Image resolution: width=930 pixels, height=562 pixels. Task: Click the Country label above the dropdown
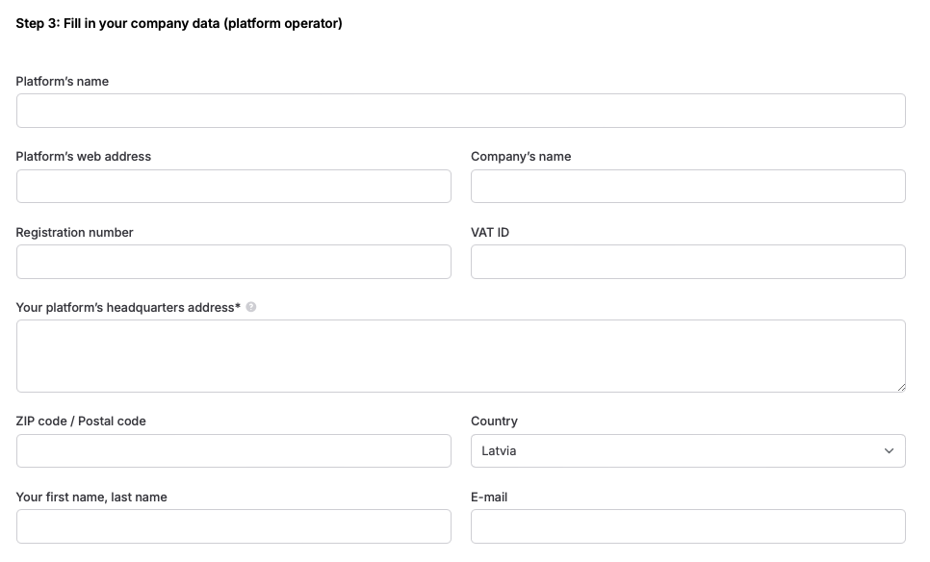pyautogui.click(x=494, y=421)
